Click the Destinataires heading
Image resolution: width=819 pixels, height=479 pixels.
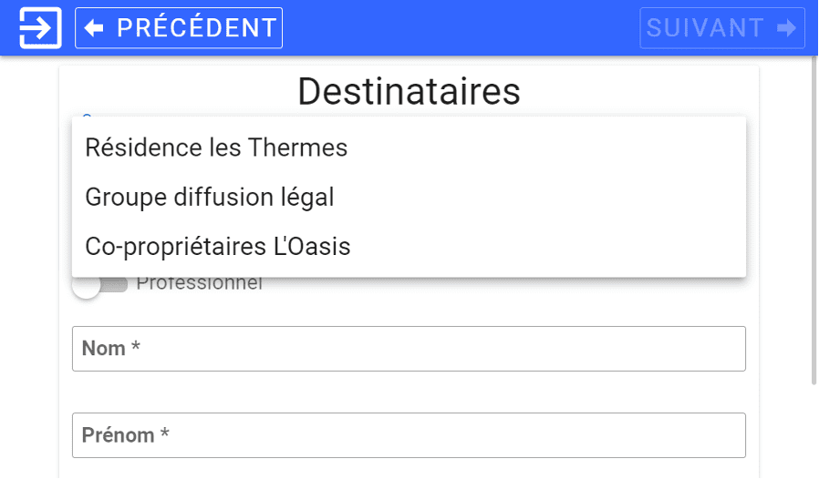click(409, 91)
